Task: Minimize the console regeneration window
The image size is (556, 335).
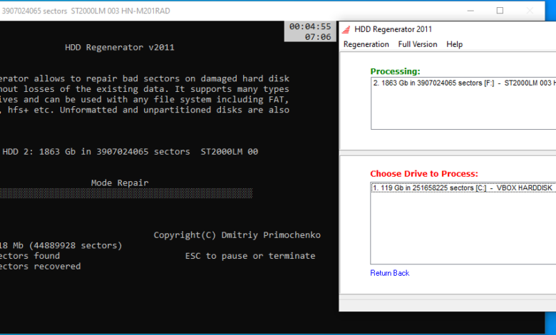Action: tap(470, 11)
